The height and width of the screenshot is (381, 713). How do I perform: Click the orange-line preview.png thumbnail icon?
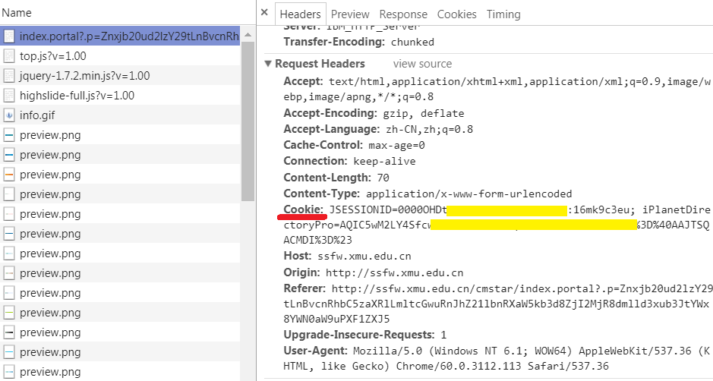(9, 175)
